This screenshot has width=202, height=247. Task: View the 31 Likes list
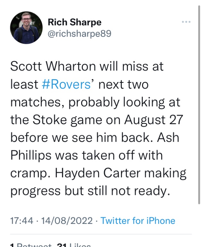74,245
